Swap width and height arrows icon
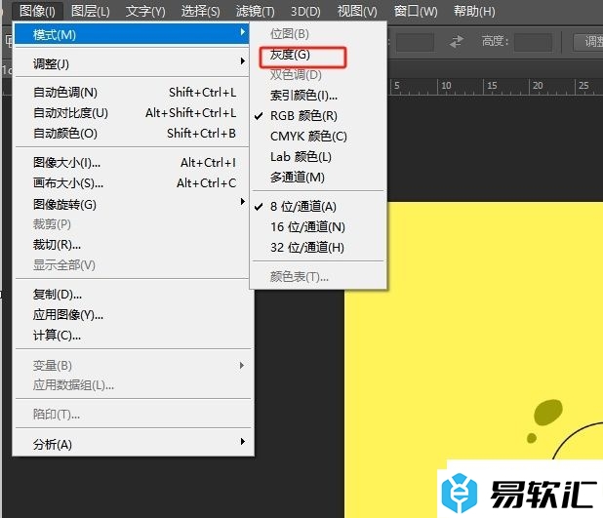 [457, 41]
